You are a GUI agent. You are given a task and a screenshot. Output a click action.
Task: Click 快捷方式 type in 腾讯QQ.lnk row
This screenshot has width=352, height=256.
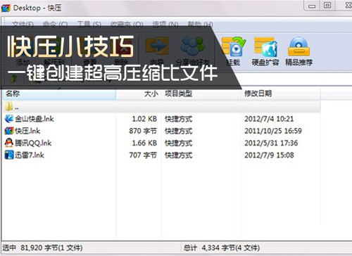pyautogui.click(x=179, y=143)
